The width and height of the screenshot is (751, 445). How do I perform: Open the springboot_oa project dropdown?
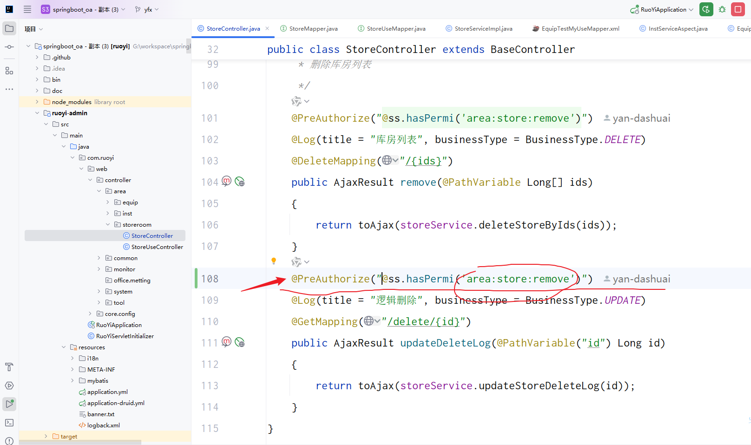(x=84, y=9)
